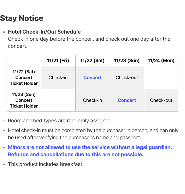185x194 pixels.
Task: Click the 11/23 (Sun) column header
Action: point(127,61)
